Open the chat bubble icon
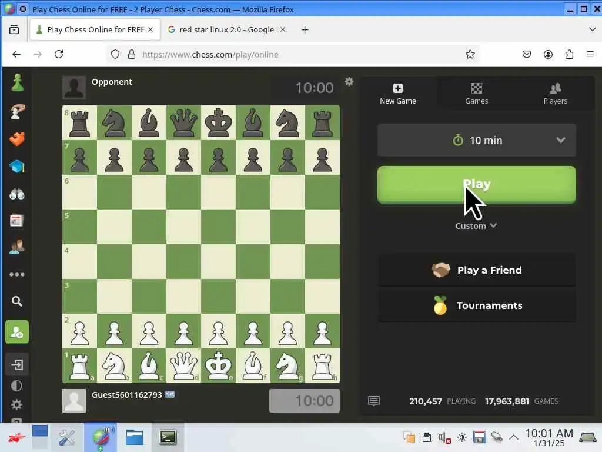602x452 pixels. pyautogui.click(x=373, y=401)
